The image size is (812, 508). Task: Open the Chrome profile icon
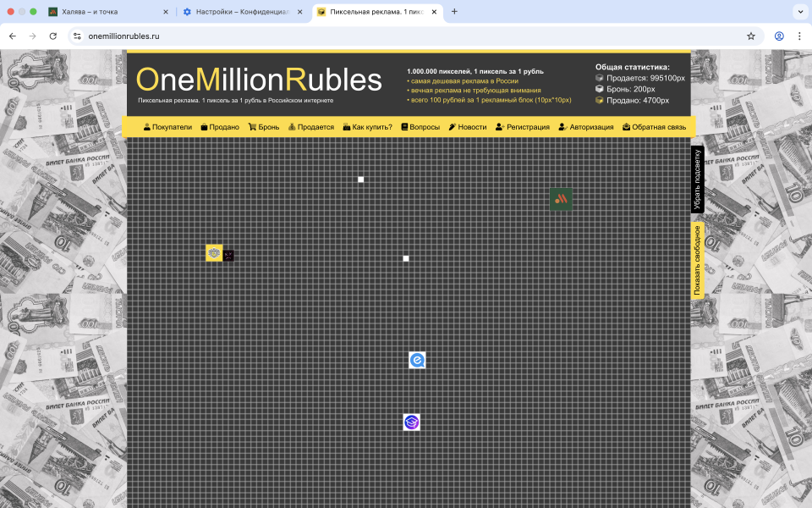pyautogui.click(x=779, y=36)
